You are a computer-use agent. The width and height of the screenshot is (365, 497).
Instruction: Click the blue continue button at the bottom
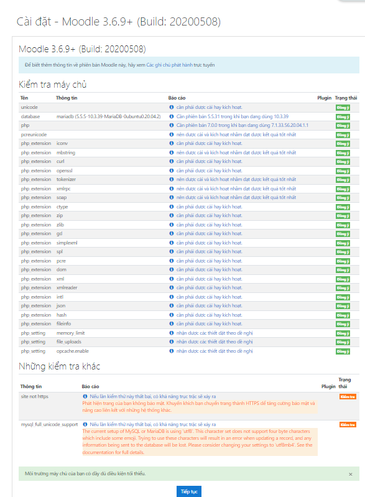[189, 491]
